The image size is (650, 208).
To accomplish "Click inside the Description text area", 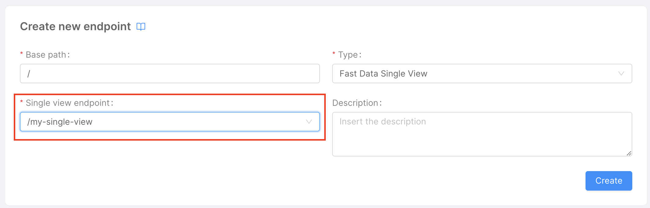I will (x=482, y=134).
